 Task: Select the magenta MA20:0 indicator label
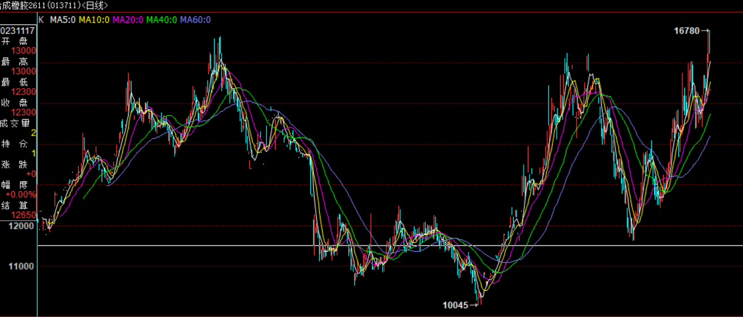click(128, 20)
